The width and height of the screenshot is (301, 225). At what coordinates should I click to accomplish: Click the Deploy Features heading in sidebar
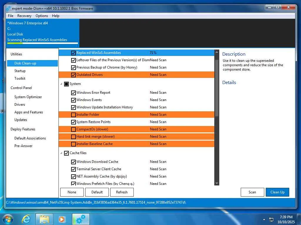point(23,129)
